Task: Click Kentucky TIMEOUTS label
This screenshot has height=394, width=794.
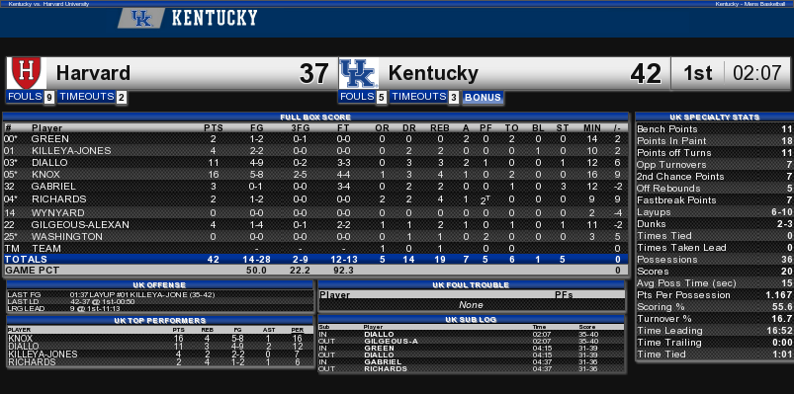Action: click(418, 97)
